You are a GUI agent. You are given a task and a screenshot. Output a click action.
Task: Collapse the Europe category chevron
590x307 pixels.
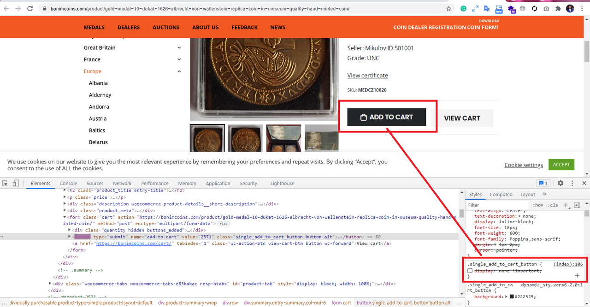click(x=179, y=71)
